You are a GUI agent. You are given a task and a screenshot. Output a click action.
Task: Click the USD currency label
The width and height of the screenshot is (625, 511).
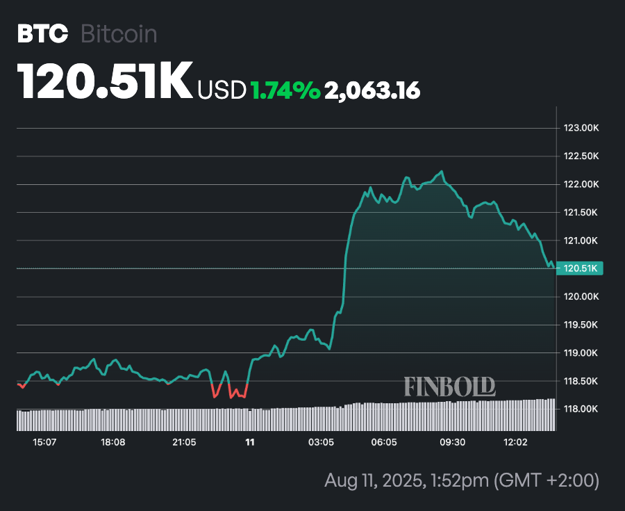pos(222,90)
